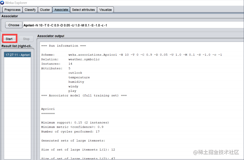Click the Apriori parameters text field
Screen dimensions: 244x160
coord(133,25)
